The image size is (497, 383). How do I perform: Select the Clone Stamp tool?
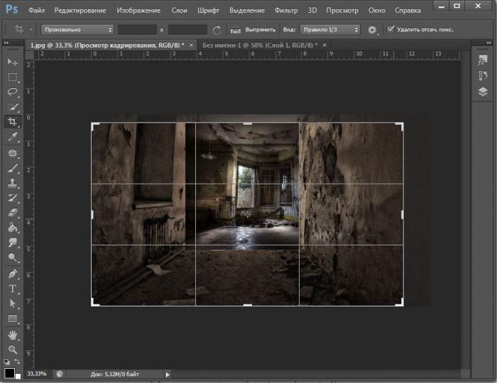(x=12, y=183)
